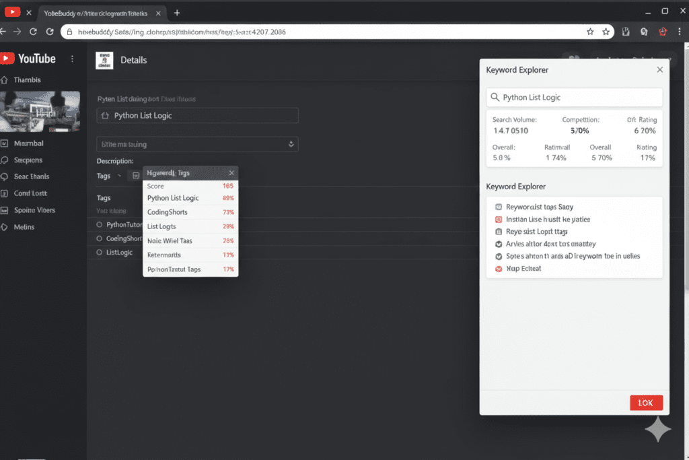Close the suggested tags popup
Screen dimensions: 689x460
click(230, 172)
